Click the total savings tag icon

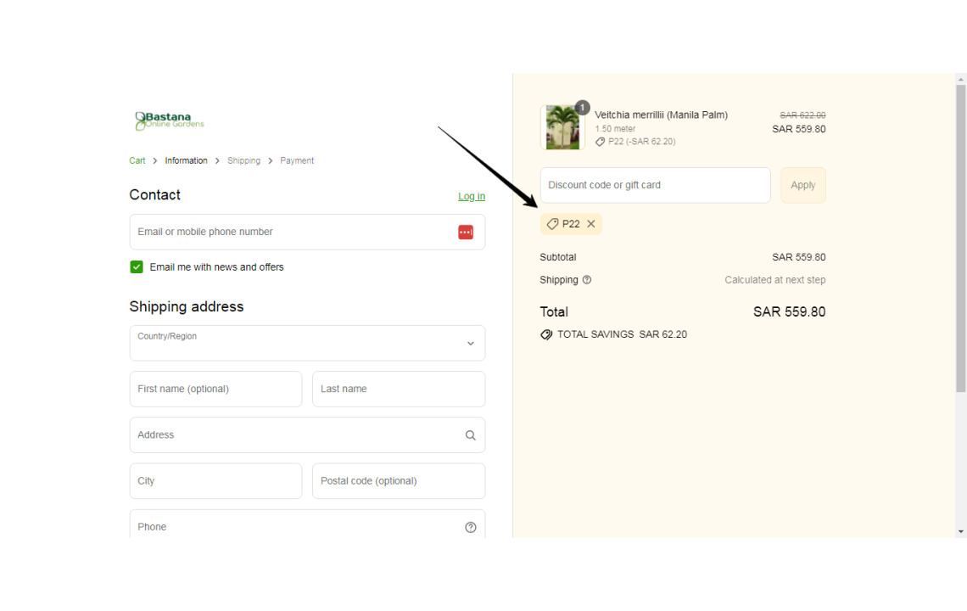tap(546, 334)
